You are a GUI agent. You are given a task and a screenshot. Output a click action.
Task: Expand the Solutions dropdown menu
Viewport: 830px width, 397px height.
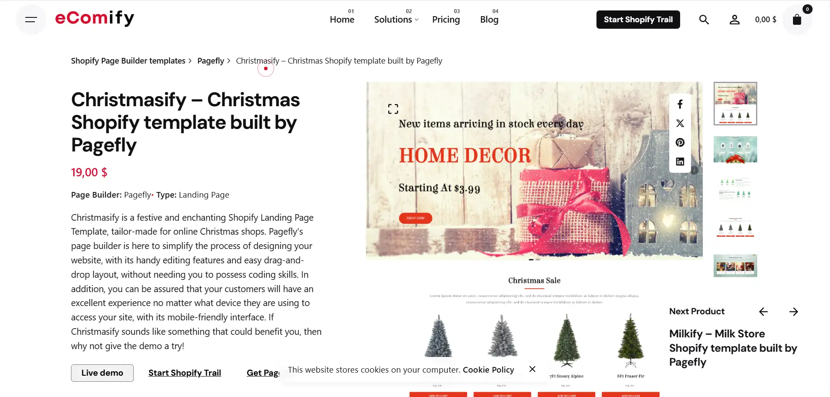(x=396, y=20)
